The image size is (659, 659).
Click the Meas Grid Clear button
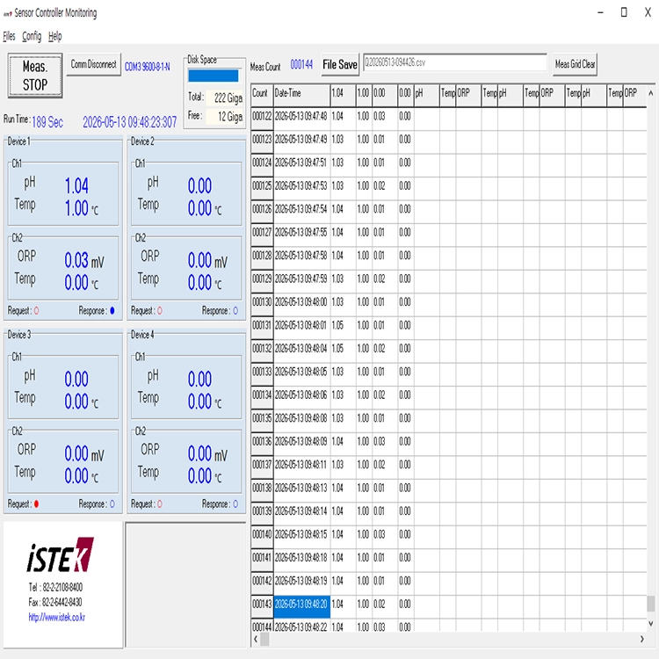click(x=575, y=64)
